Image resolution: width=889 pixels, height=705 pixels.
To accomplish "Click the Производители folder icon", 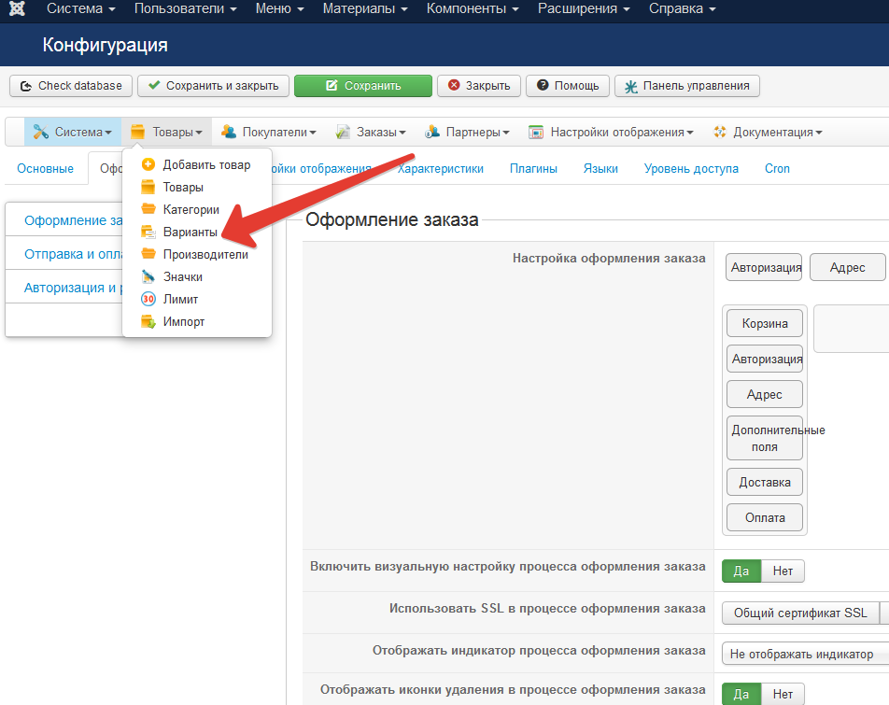I will pyautogui.click(x=148, y=253).
